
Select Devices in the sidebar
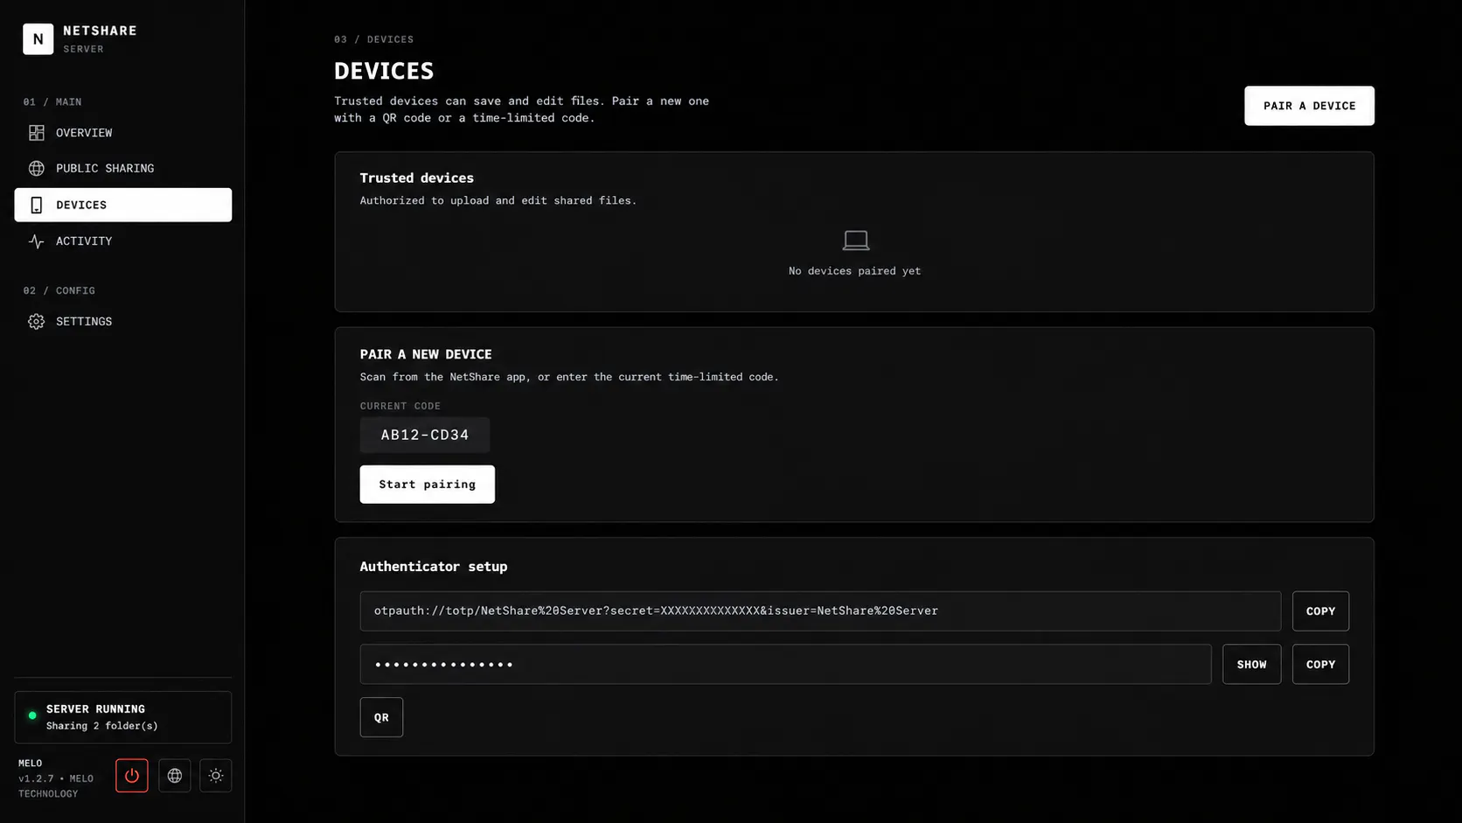tap(123, 205)
